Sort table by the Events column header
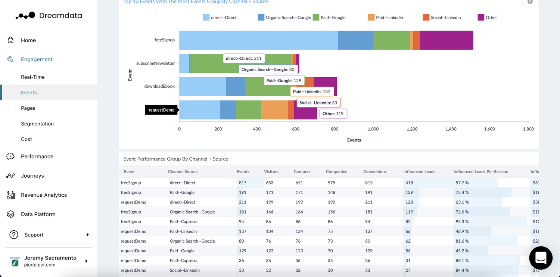Screen dimensions: 560x277 coord(243,171)
